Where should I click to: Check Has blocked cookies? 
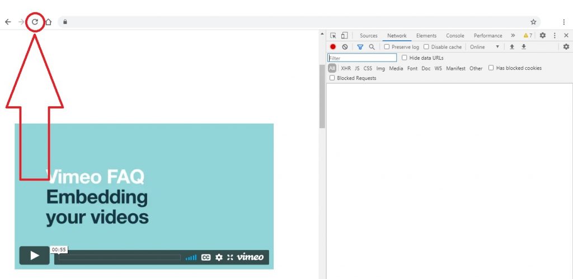(x=491, y=68)
